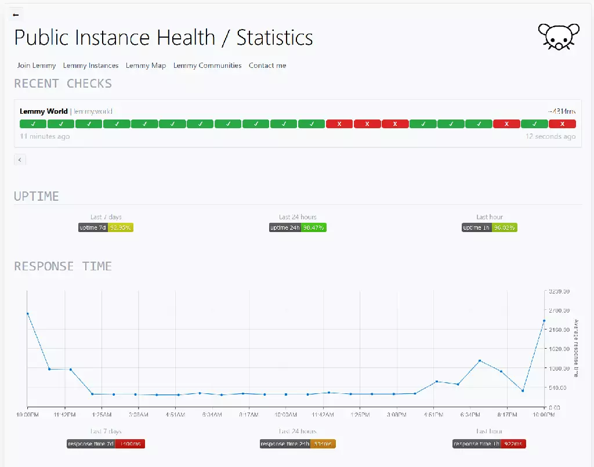Visit Lemmy Communities
594x467 pixels.
tap(207, 66)
